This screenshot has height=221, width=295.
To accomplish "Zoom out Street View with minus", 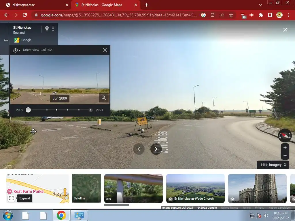I will pyautogui.click(x=285, y=156).
